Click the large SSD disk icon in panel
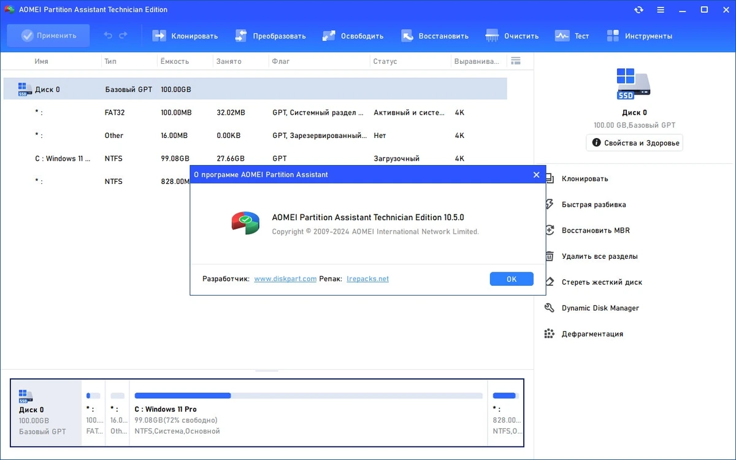The width and height of the screenshot is (736, 460). pos(634,83)
